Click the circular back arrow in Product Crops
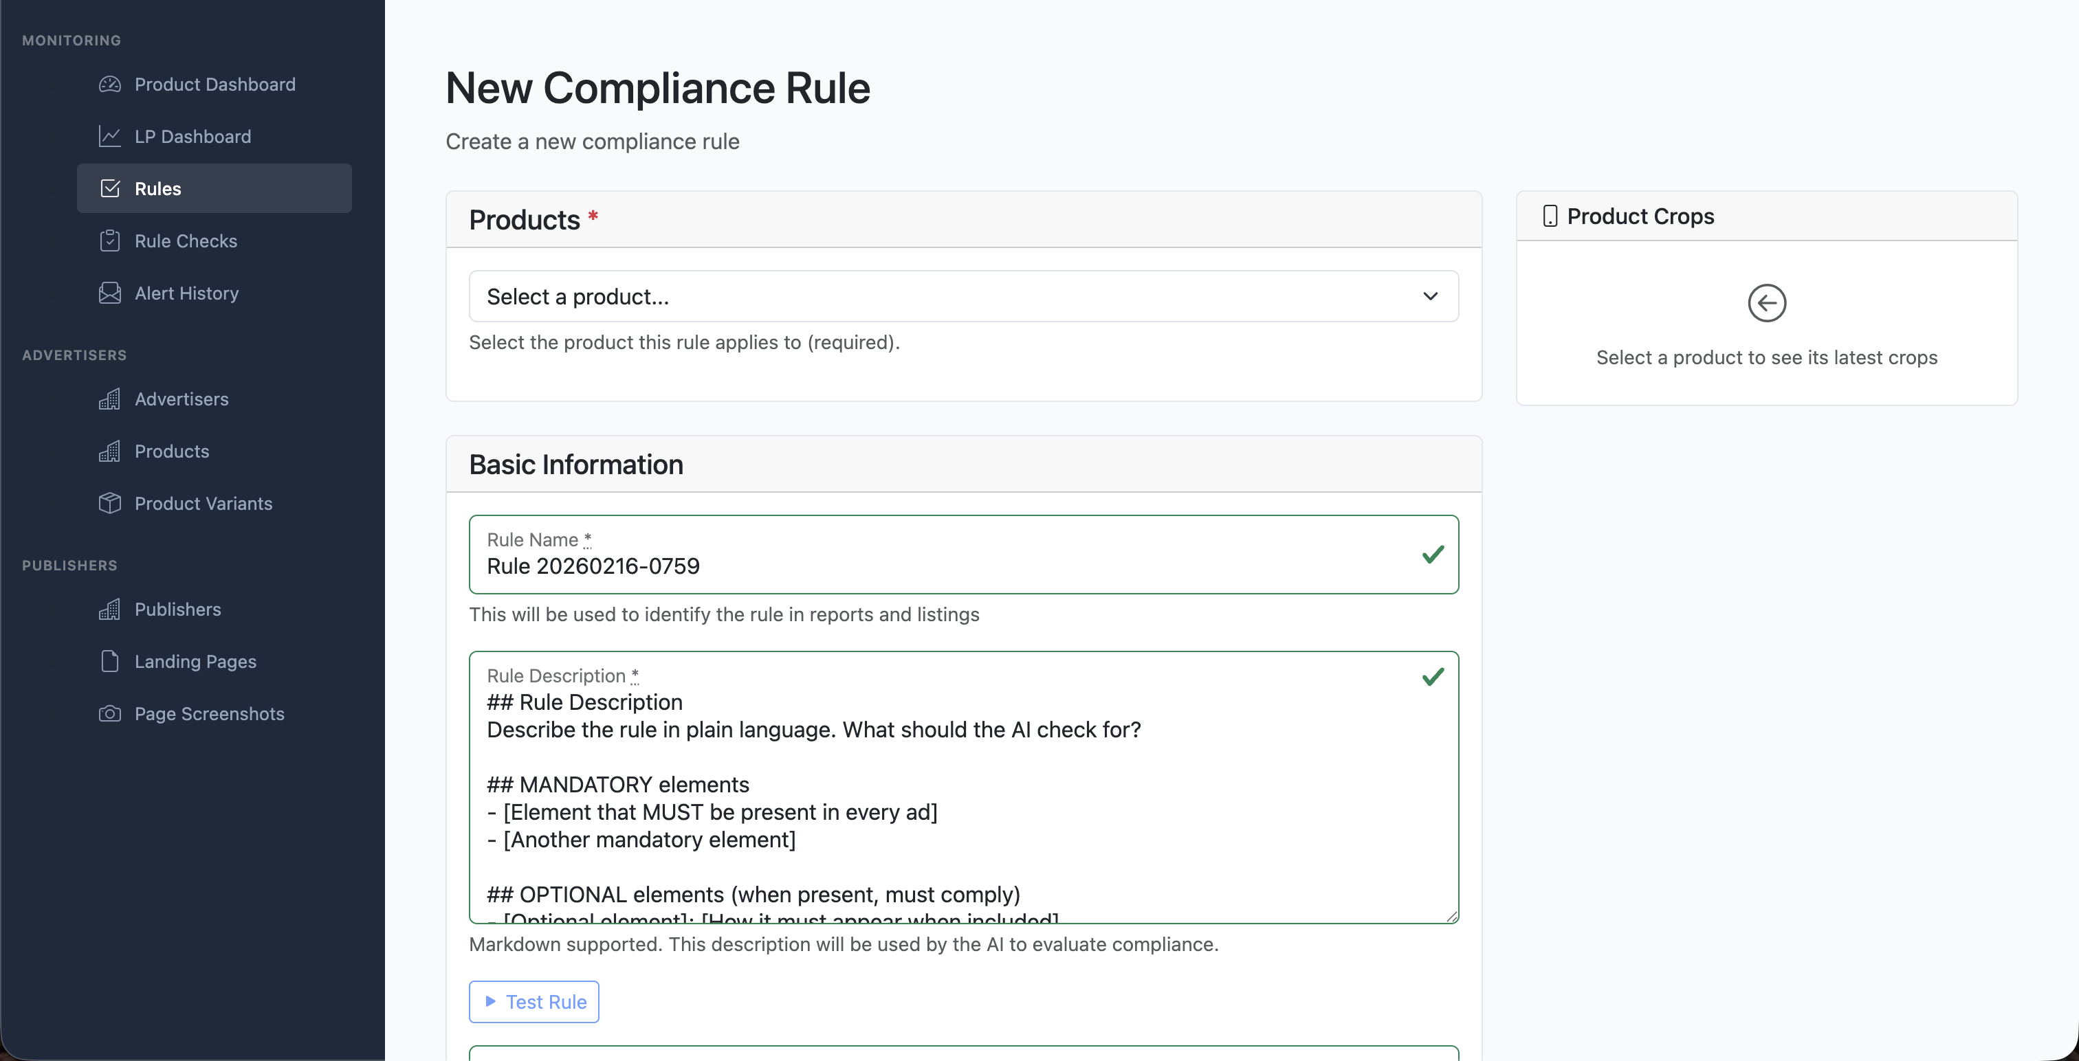This screenshot has height=1061, width=2079. [1767, 302]
